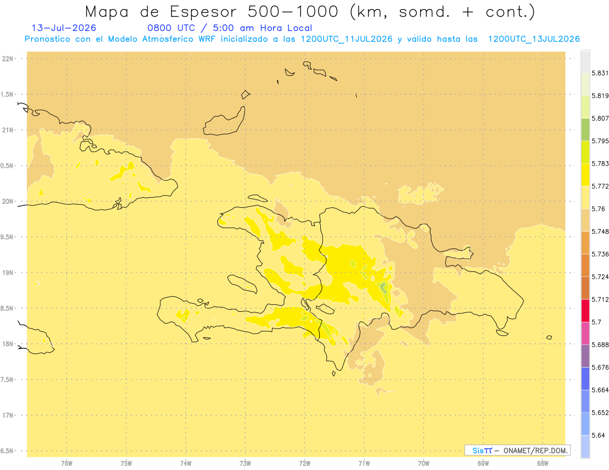This screenshot has width=609, height=470.
Task: Click the 75W longitude label
Action: [x=126, y=463]
